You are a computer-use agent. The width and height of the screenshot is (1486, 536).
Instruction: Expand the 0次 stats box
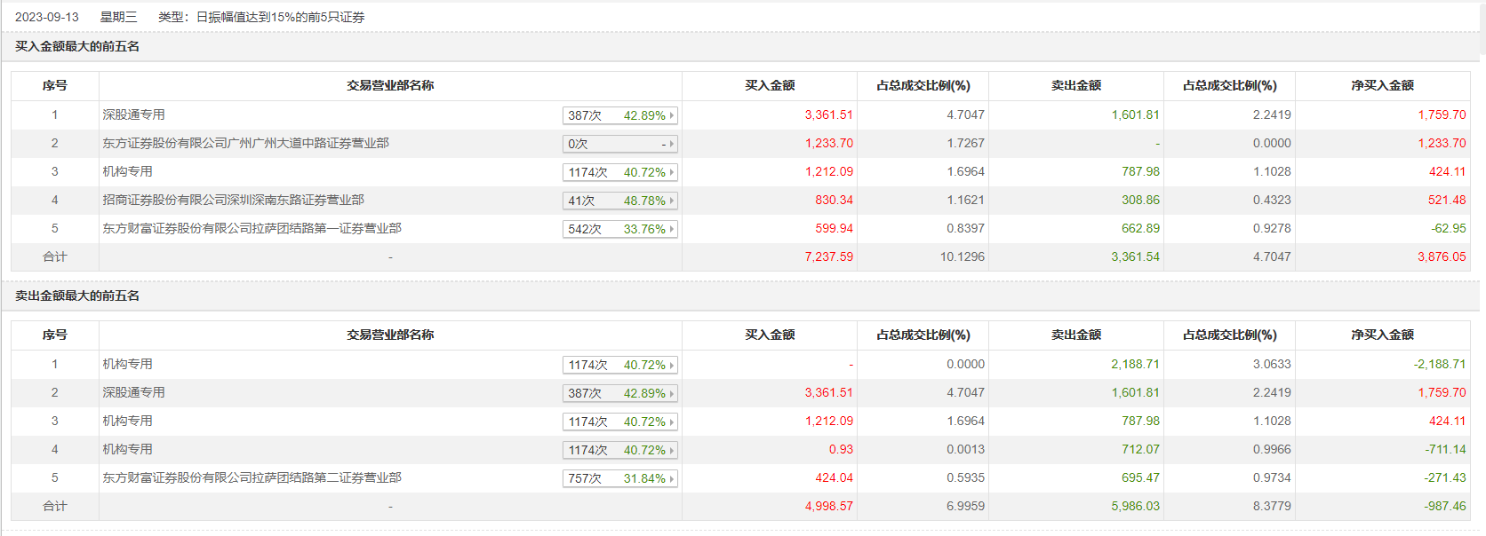click(x=619, y=144)
